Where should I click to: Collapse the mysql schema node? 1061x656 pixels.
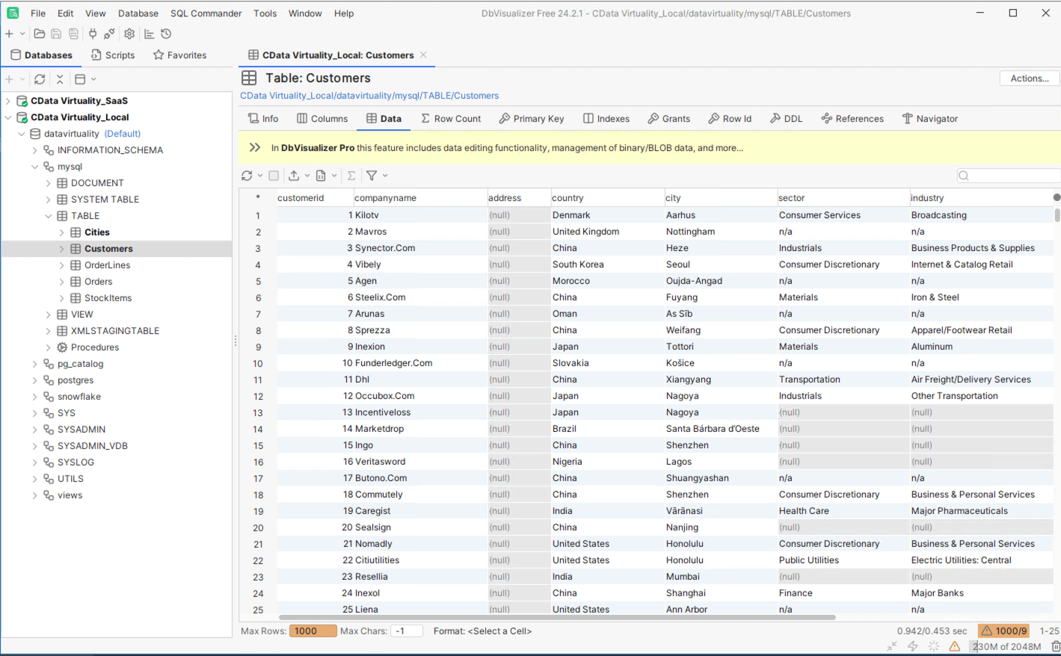(35, 167)
